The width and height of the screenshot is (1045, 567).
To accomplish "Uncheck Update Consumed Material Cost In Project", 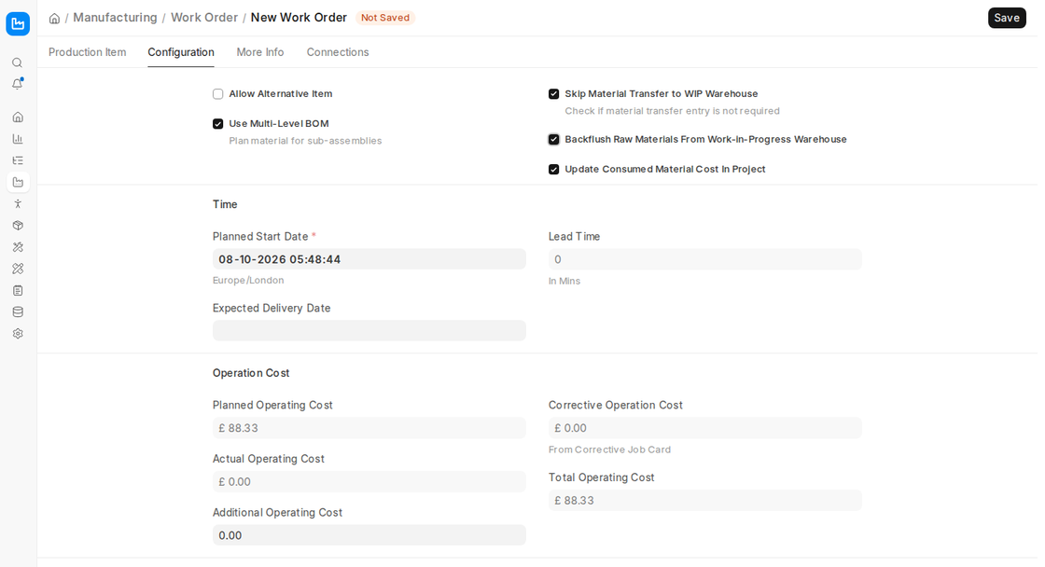I will pos(554,169).
